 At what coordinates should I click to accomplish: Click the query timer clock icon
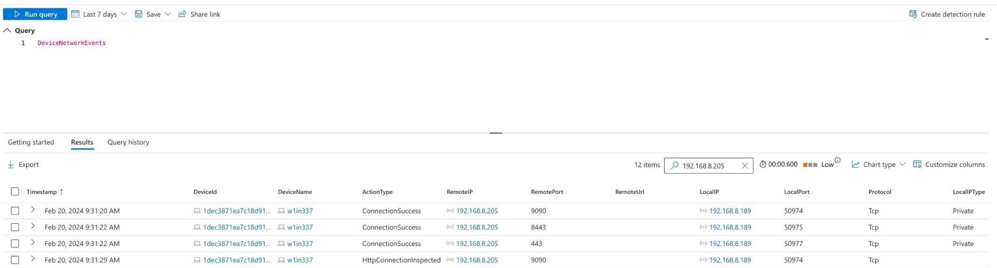[763, 164]
